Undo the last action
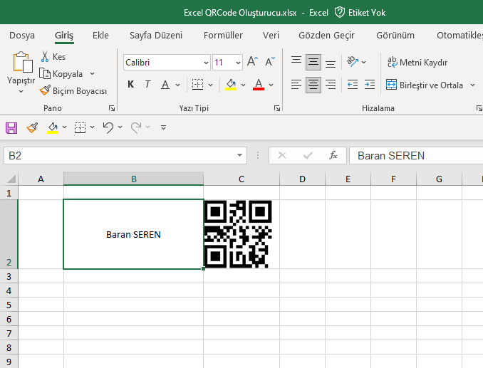 (108, 127)
